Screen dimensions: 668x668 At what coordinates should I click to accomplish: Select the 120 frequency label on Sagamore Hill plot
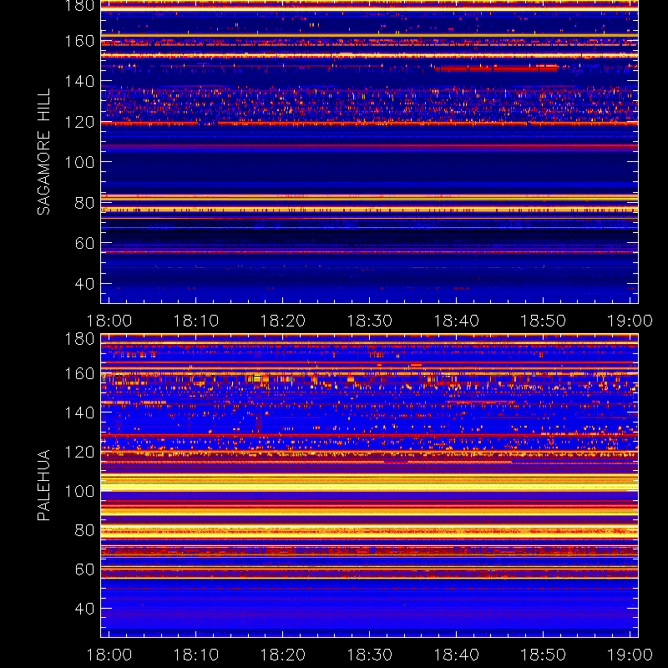tap(79, 122)
